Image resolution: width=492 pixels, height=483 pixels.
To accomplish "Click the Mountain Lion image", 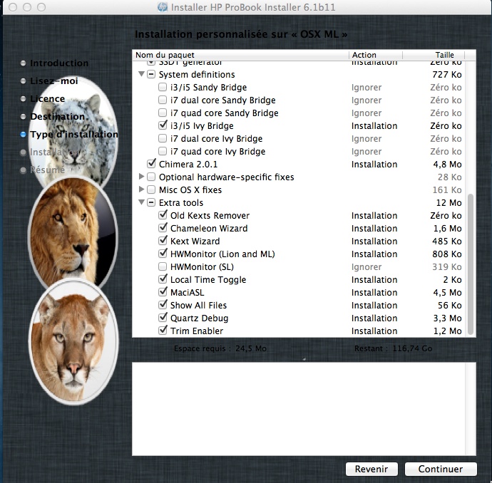I will [73, 342].
